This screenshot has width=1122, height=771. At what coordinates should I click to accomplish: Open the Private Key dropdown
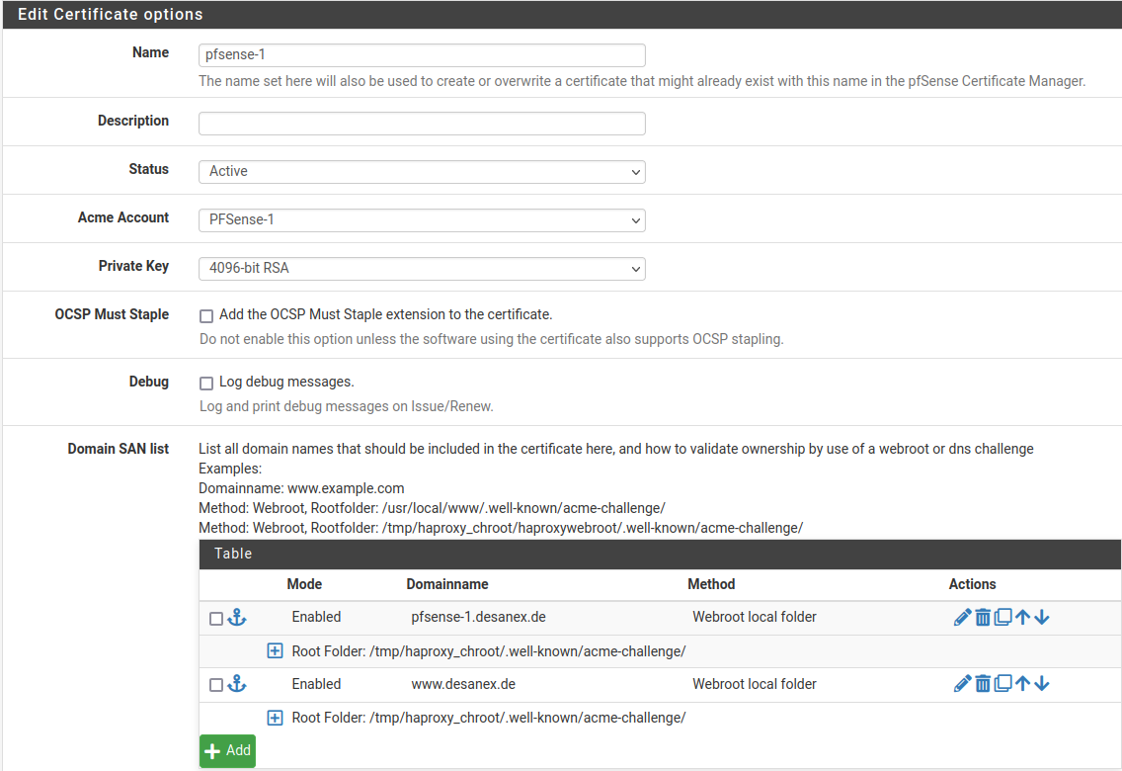[422, 269]
